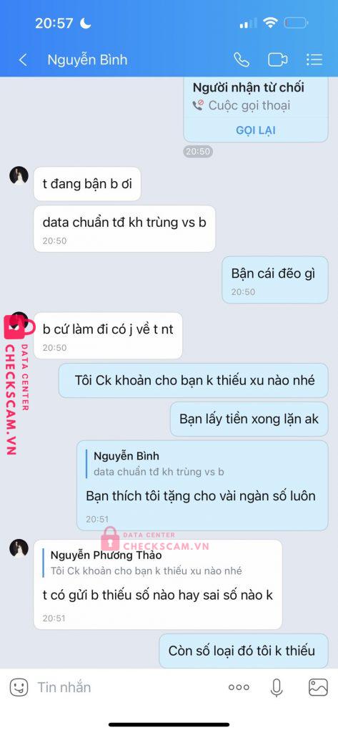Tap avatar next to quoted Nguyễn Phương Thảo message
338x733 pixels.
coord(19,548)
